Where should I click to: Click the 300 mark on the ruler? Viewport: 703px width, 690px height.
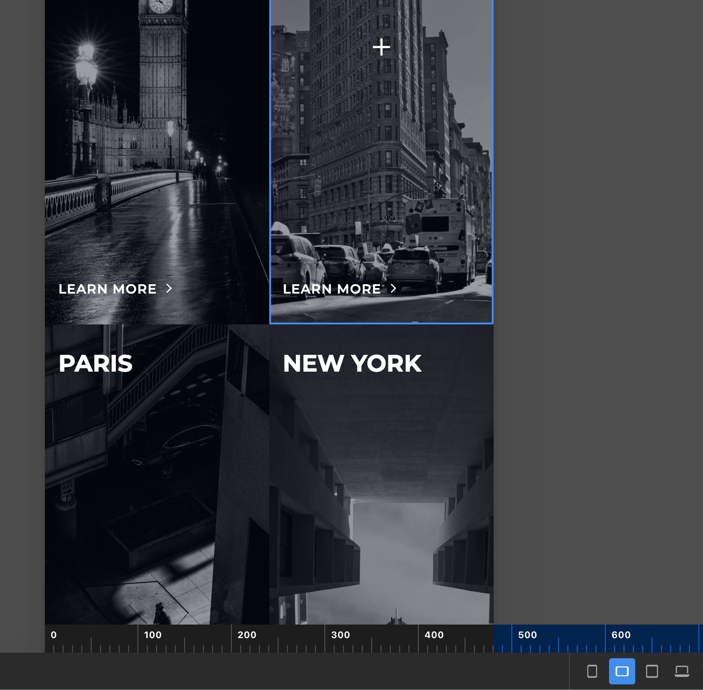(x=340, y=635)
